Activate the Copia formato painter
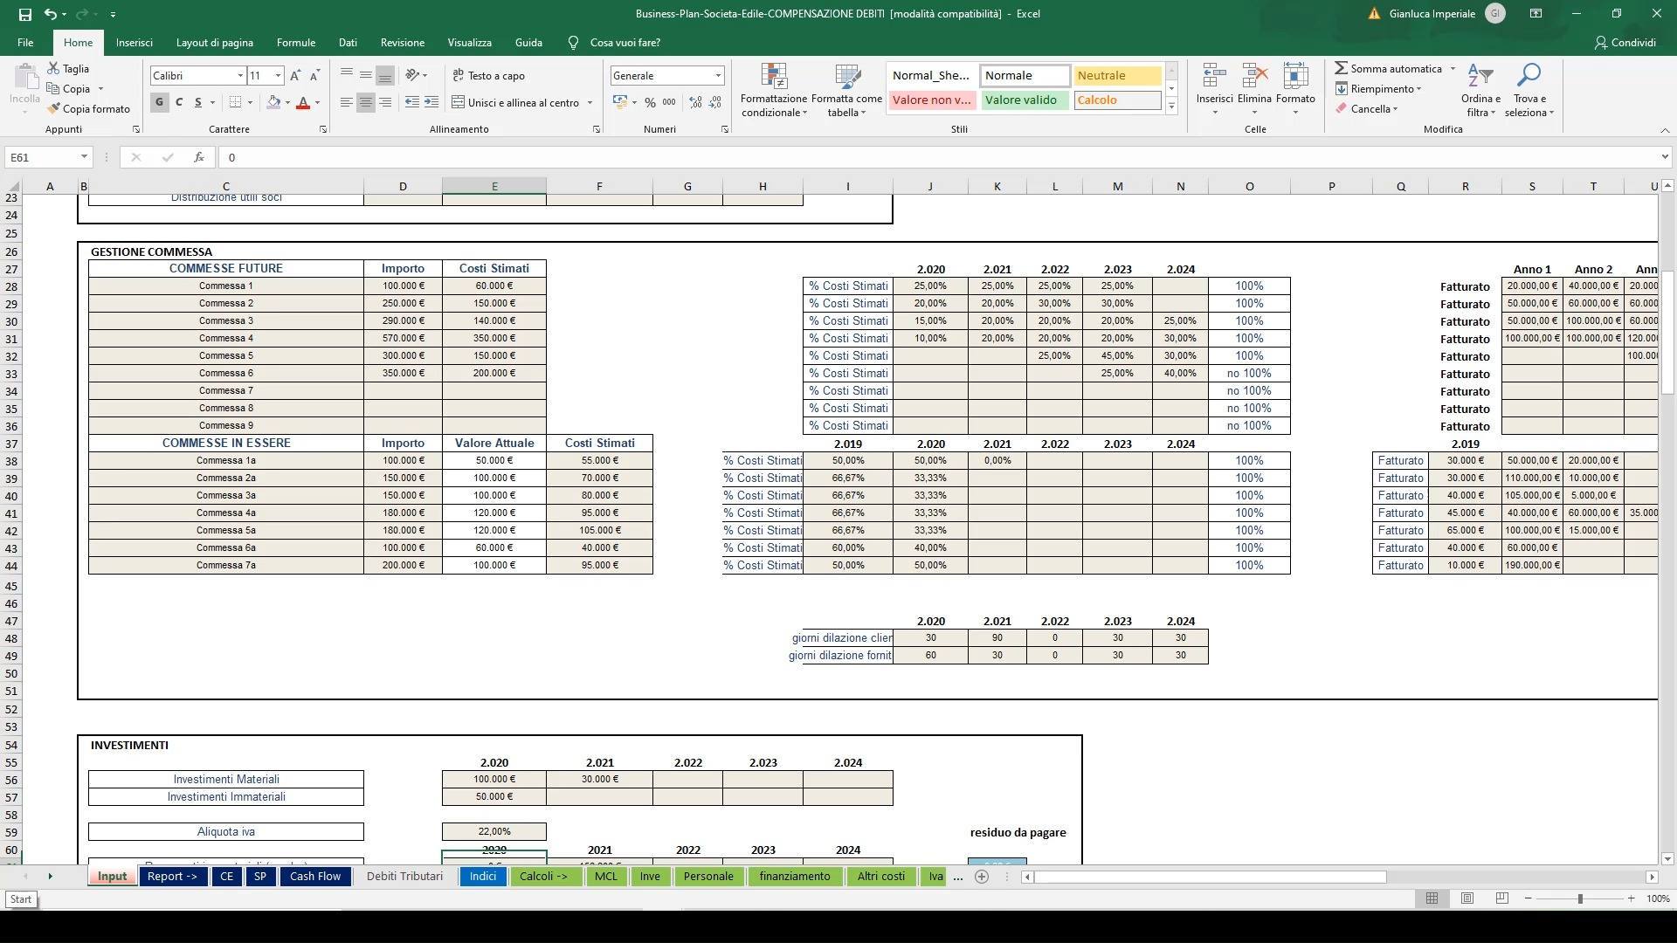The height and width of the screenshot is (943, 1677). click(88, 109)
